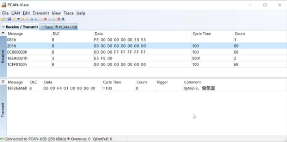Select the 18EA0021h message row
This screenshot has height=142, width=287.
(147, 58)
